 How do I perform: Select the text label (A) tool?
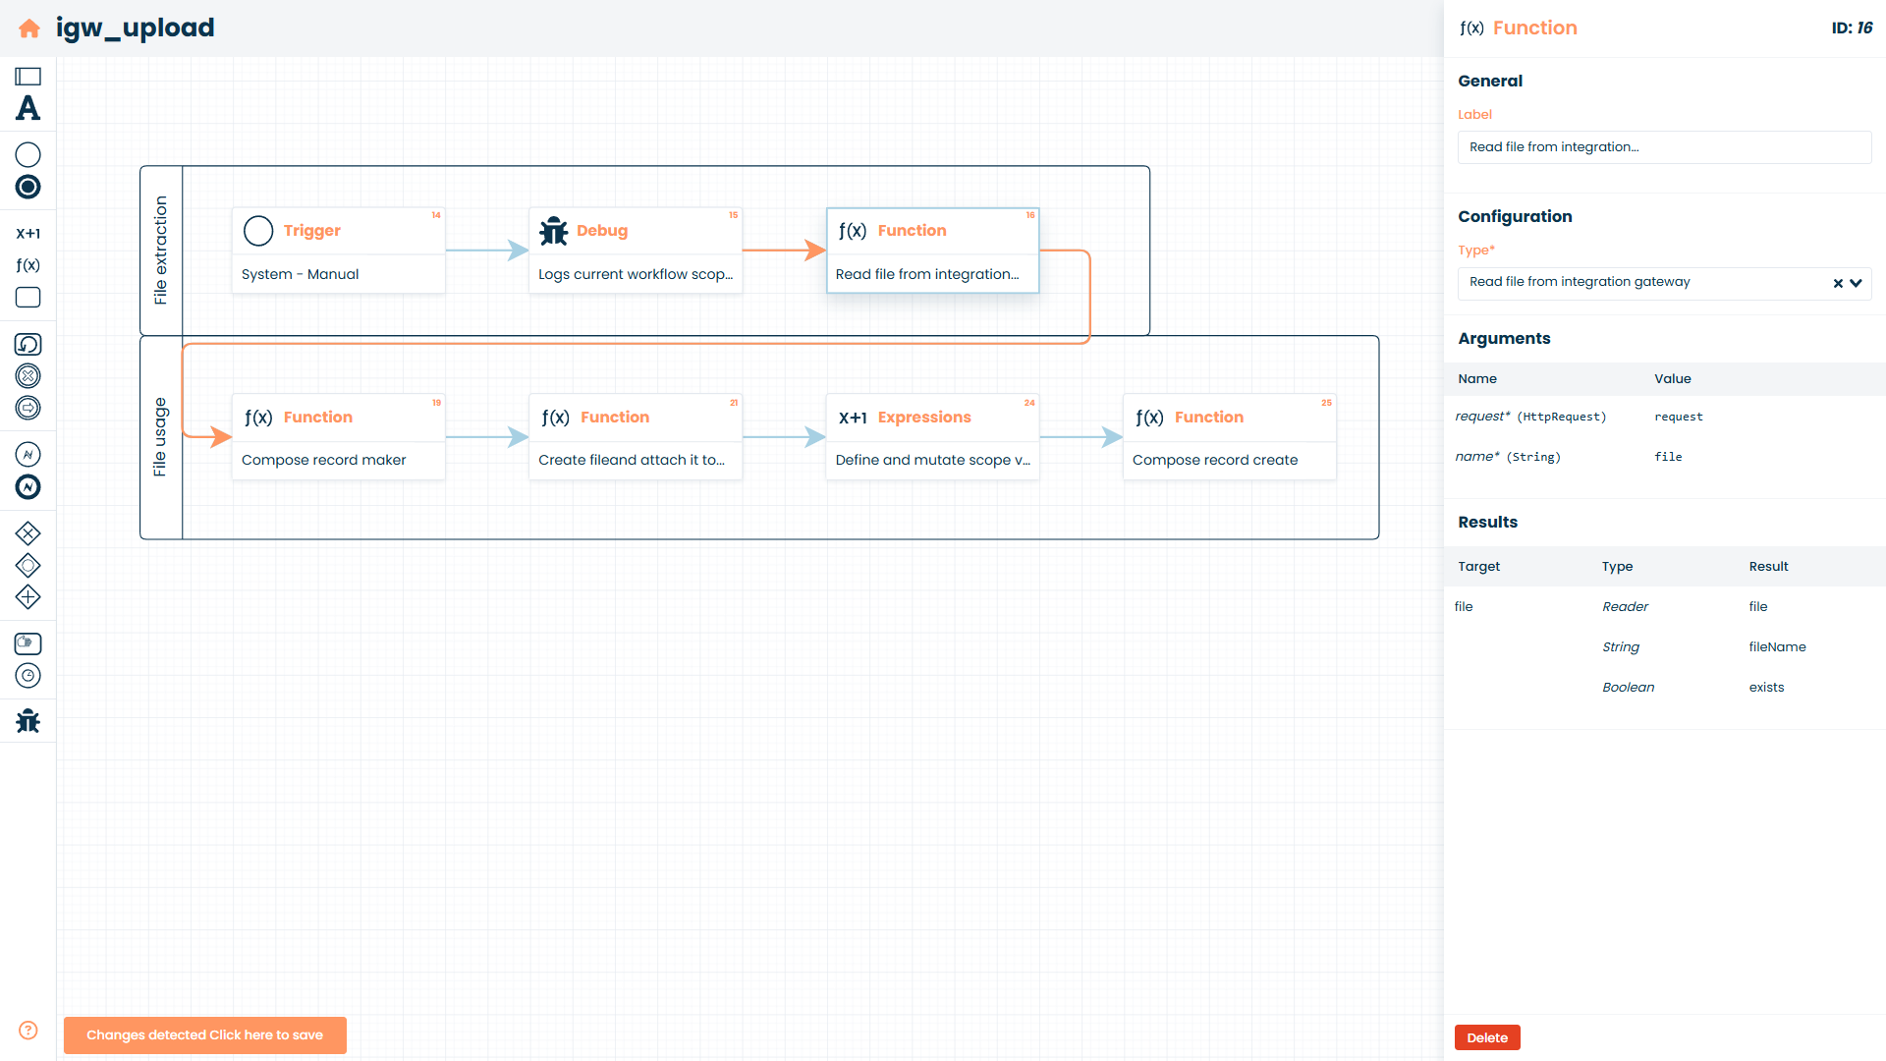point(28,108)
